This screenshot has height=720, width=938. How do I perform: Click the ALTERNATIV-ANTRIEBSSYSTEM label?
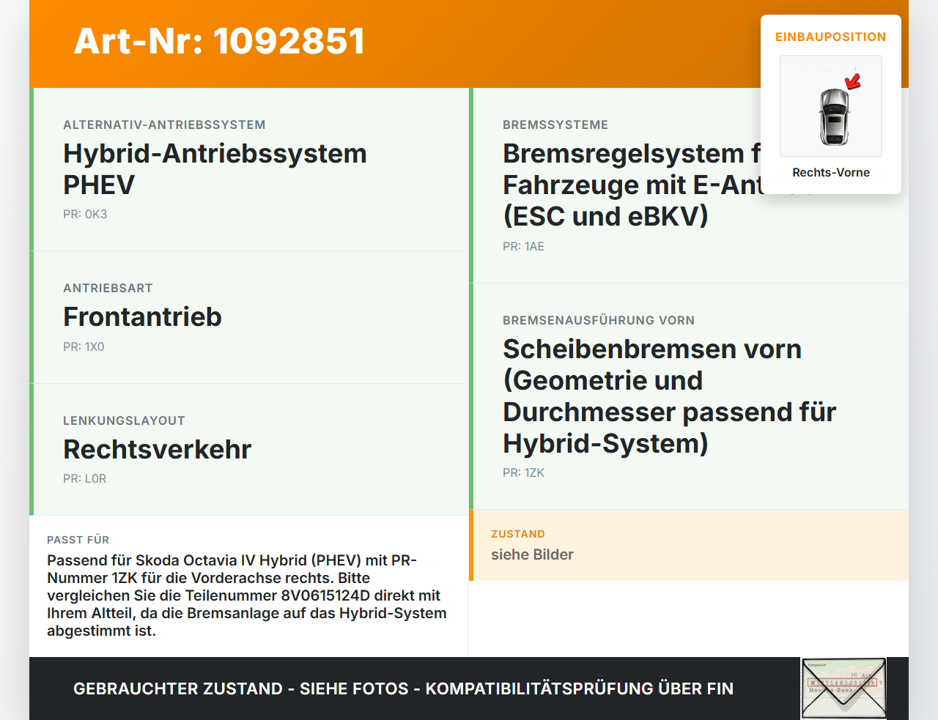click(x=164, y=125)
